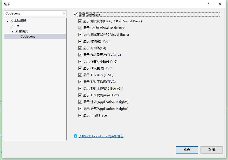Uncheck 显示 异常 (Application Insights)
This screenshot has height=160, width=228.
click(x=80, y=108)
